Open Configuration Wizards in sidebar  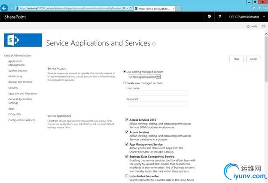pyautogui.click(x=22, y=120)
